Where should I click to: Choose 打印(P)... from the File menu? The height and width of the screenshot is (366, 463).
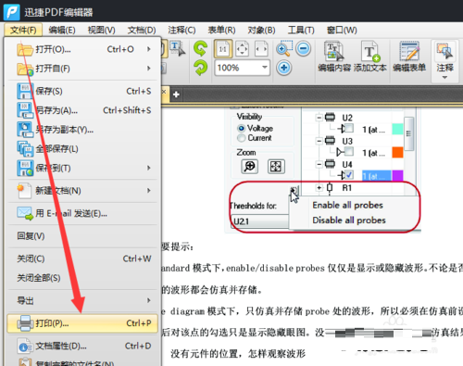pos(82,323)
